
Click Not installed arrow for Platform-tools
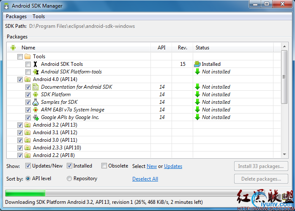(x=197, y=72)
